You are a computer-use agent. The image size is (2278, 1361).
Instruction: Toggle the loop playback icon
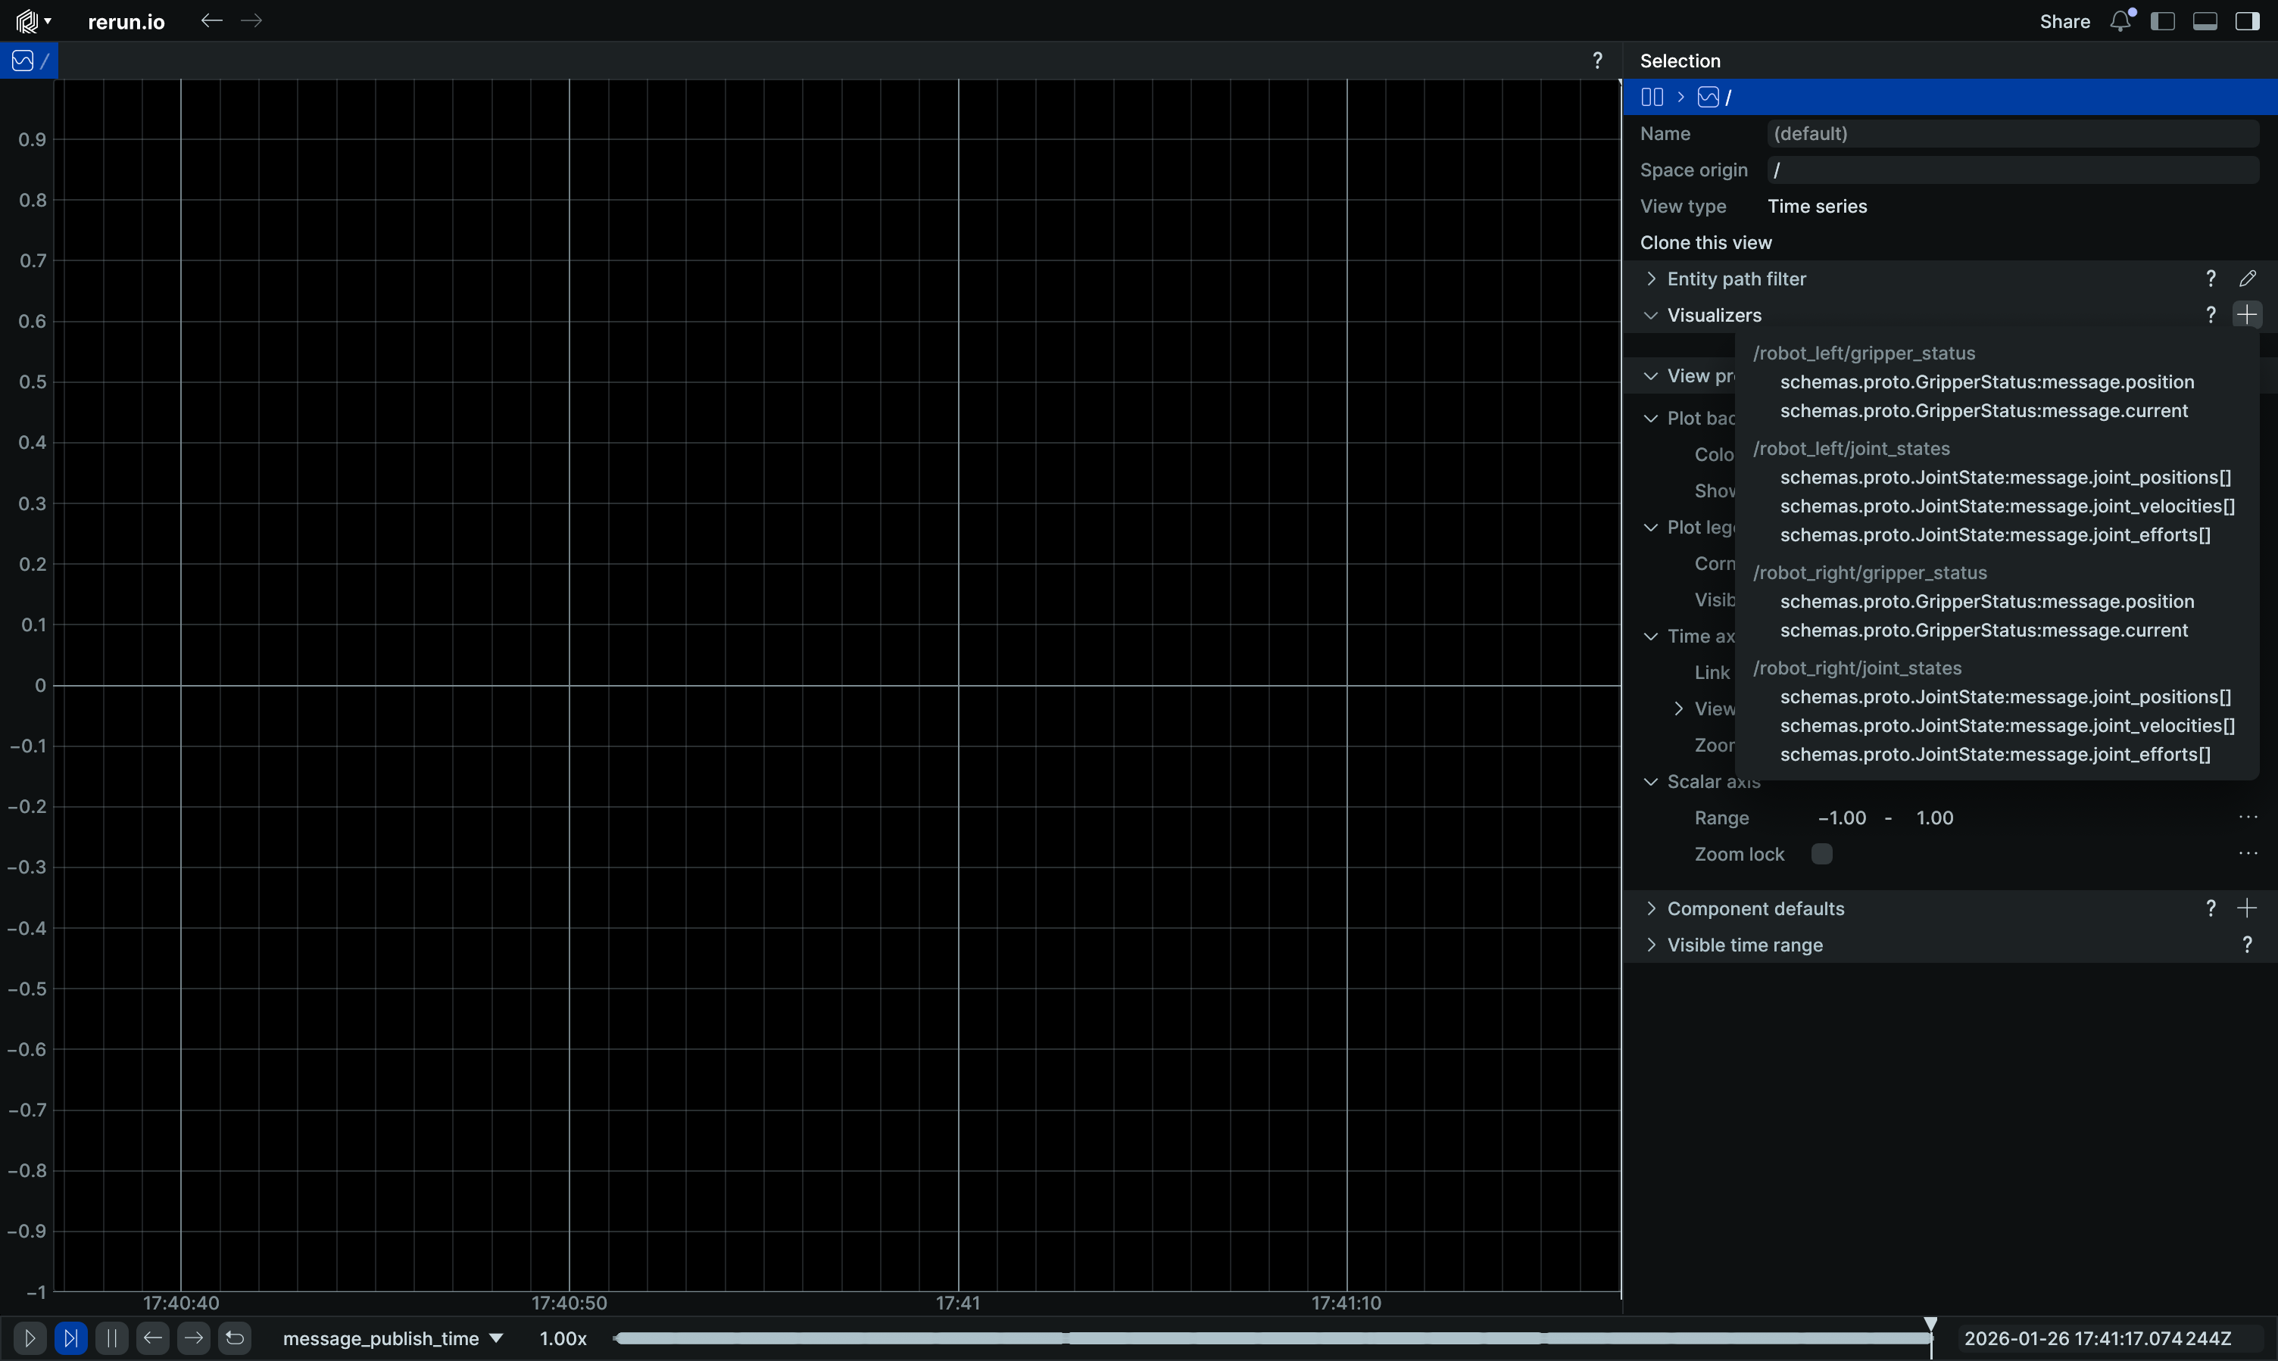click(x=235, y=1338)
